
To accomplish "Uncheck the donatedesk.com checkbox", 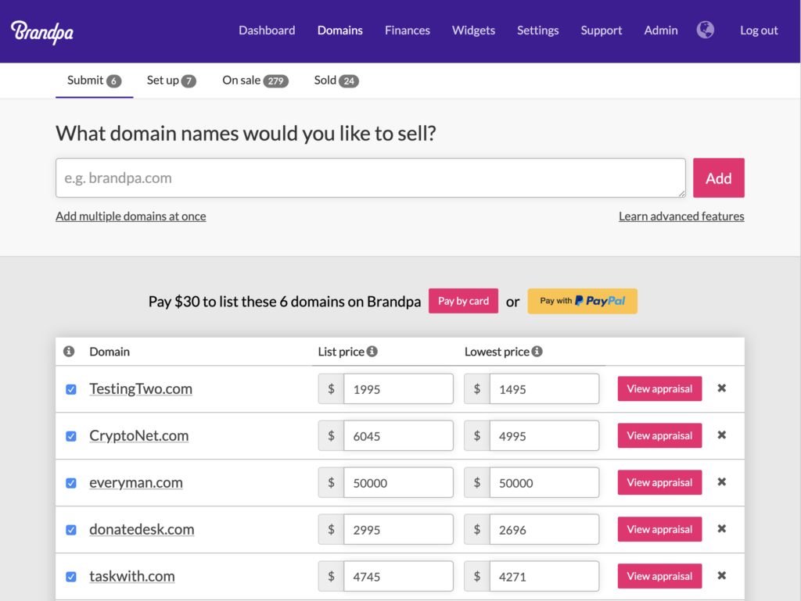I will coord(71,530).
